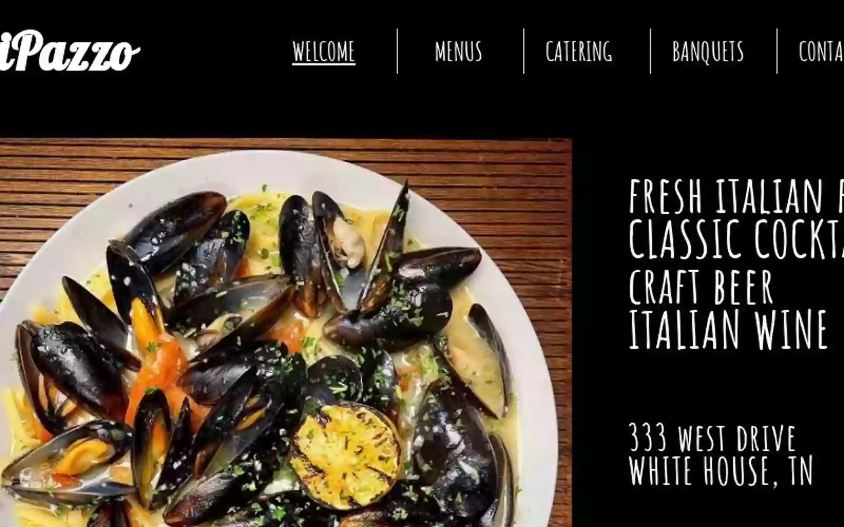Select Banquets in the navigation bar
This screenshot has width=844, height=527.
click(x=708, y=52)
